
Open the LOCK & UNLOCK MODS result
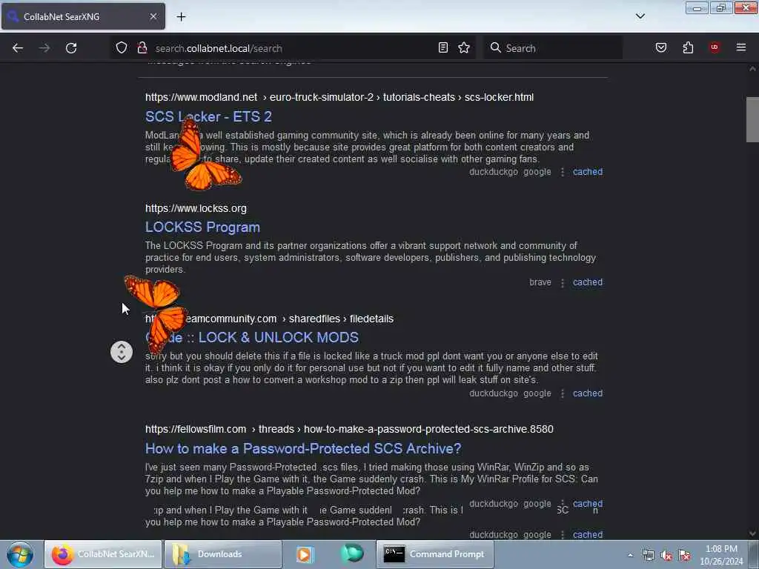click(x=252, y=337)
